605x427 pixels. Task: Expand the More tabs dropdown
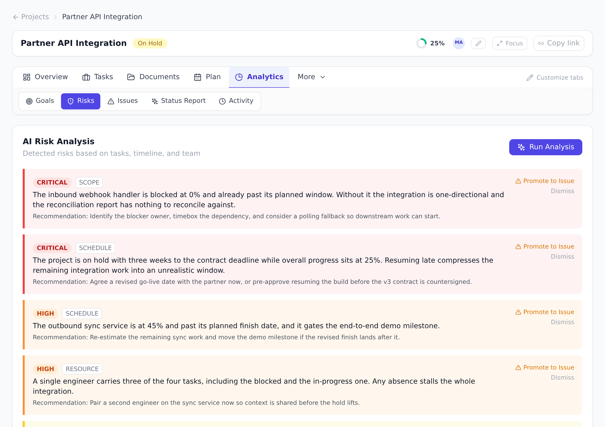tap(312, 77)
